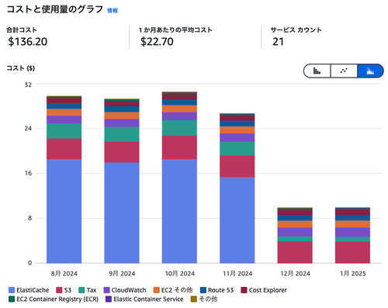Click the monthly average cost $22.70

pos(157,41)
